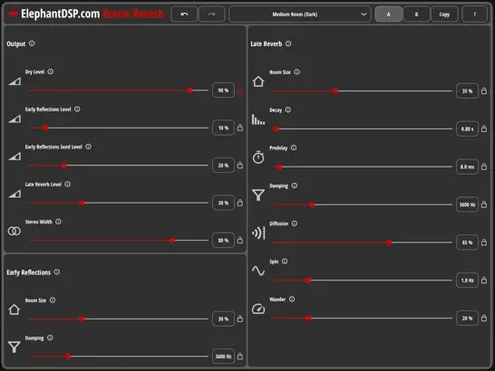Click the info icon beside Early Reflections Room Size
Viewport: 495px width, 371px height.
point(53,300)
